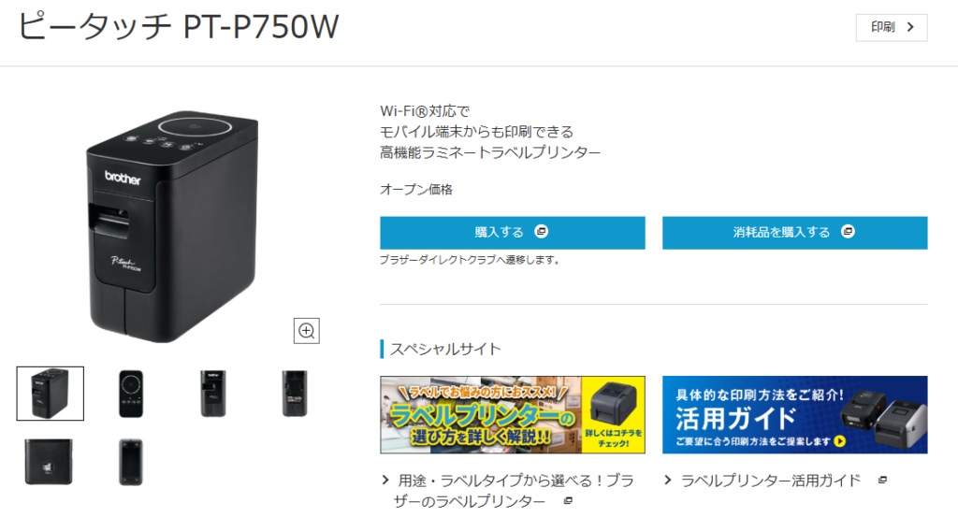958x517 pixels.
Task: Click external link icon after ブラザーのラベルプリンター text
Action: [568, 501]
